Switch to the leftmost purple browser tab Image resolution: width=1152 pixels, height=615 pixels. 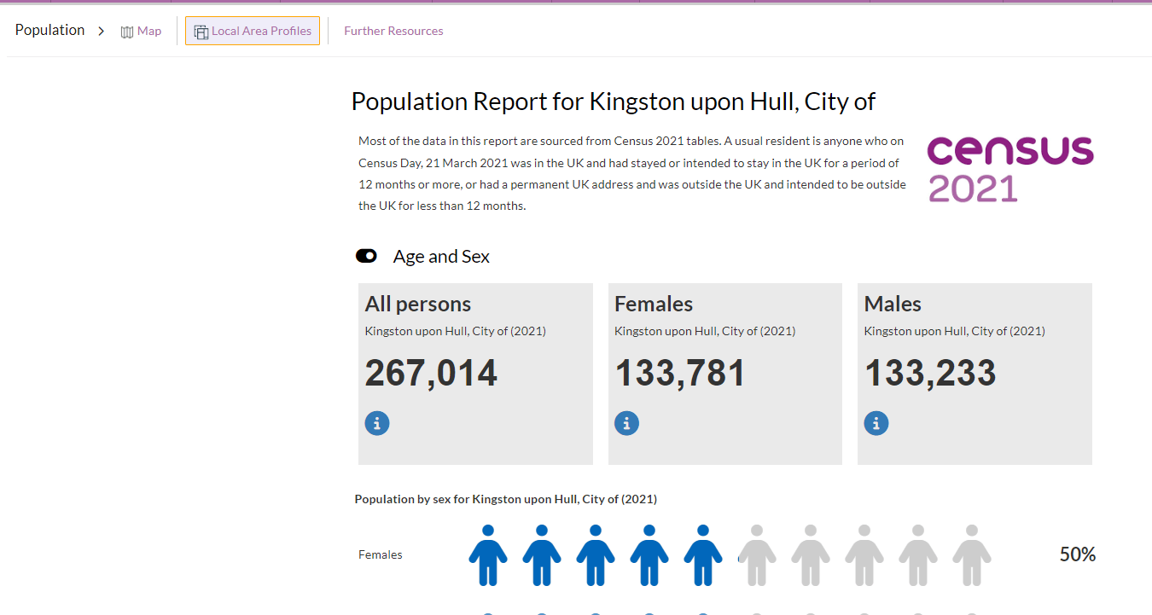26,3
